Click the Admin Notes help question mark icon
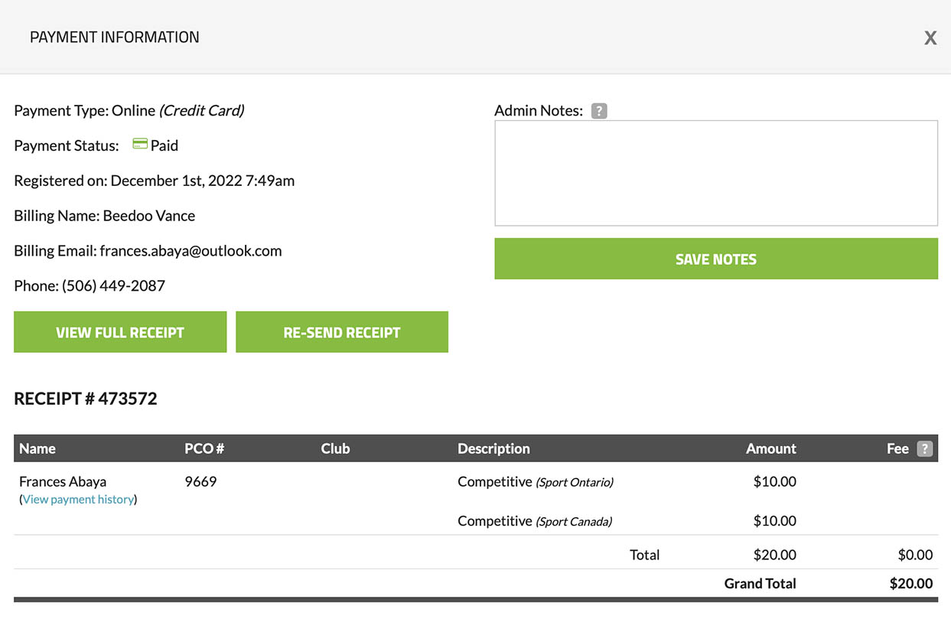Viewport: 951px width, 632px height. 599,111
